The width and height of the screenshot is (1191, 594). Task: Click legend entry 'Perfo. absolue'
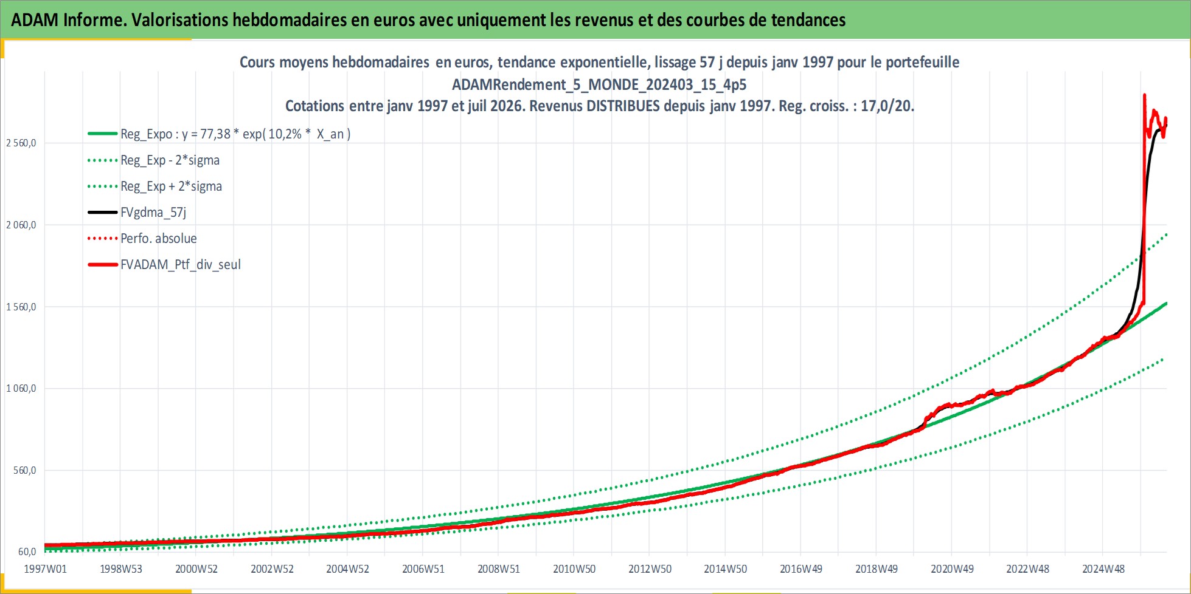159,239
